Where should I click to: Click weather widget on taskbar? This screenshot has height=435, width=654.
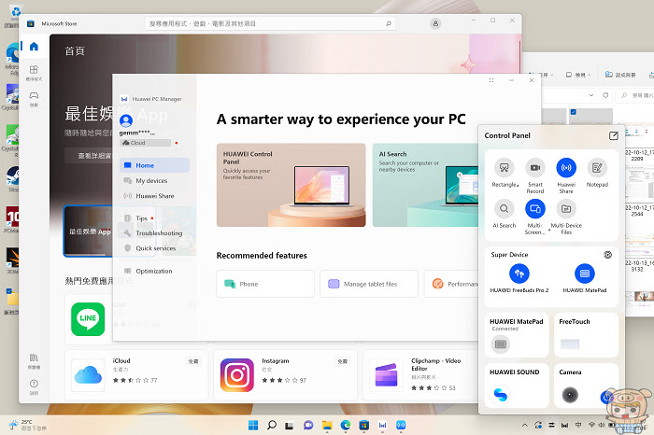(x=27, y=425)
